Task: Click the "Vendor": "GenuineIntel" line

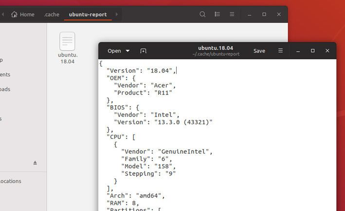Action: click(x=167, y=152)
